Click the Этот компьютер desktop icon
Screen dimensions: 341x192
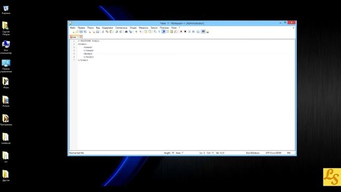coord(6,47)
